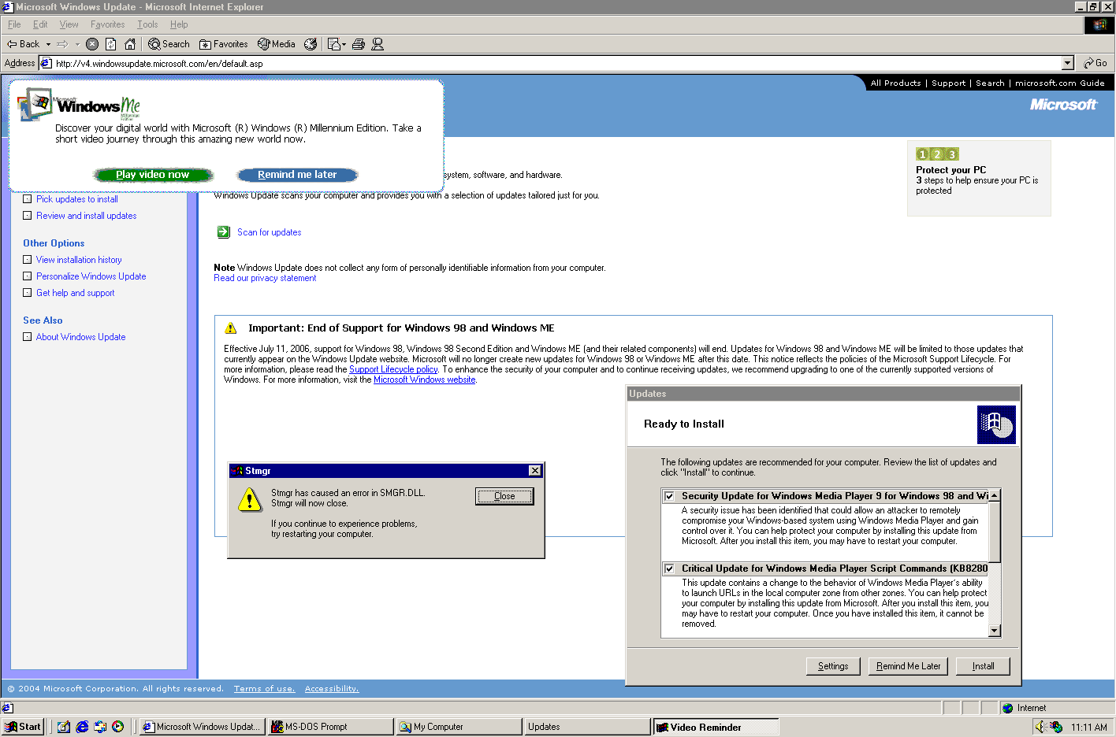Click Remind me later in video popup

[x=297, y=175]
